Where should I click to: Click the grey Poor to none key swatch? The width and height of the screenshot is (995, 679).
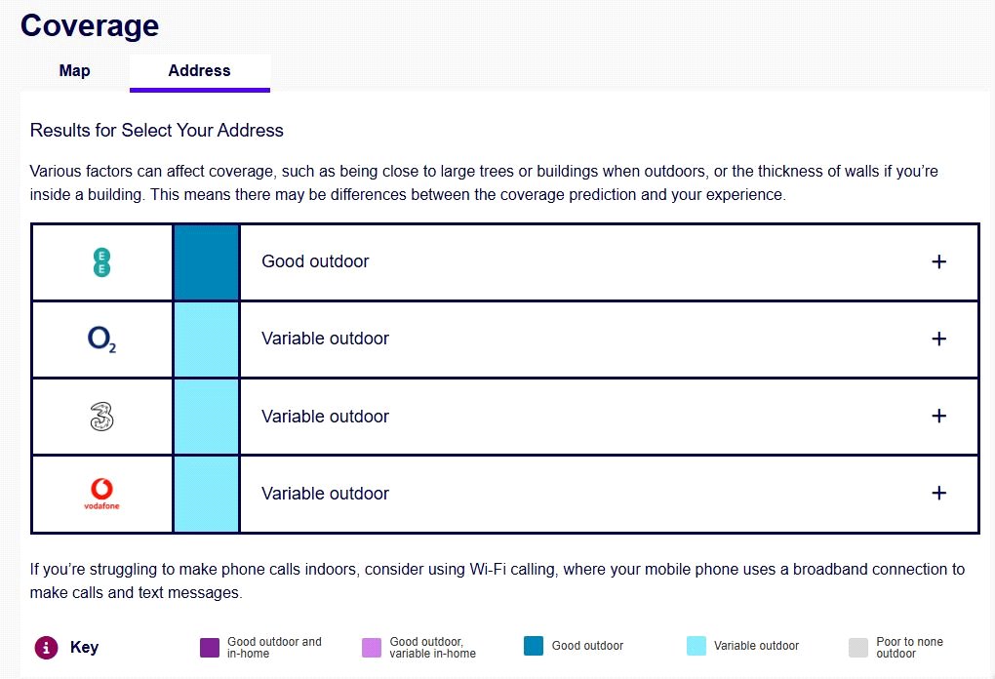(x=857, y=648)
